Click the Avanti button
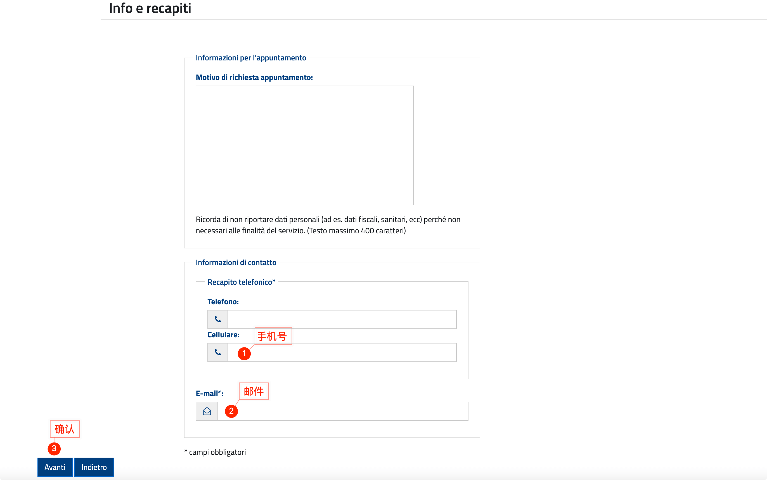767x480 pixels. click(x=55, y=467)
